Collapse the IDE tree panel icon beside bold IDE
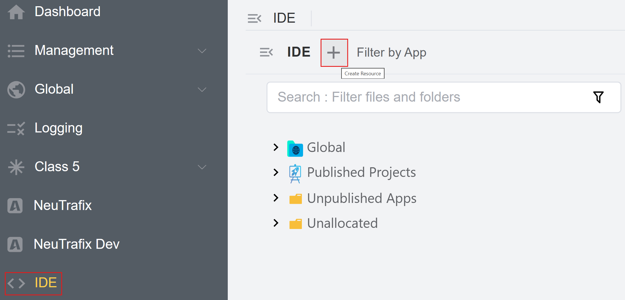The height and width of the screenshot is (300, 625). 266,52
